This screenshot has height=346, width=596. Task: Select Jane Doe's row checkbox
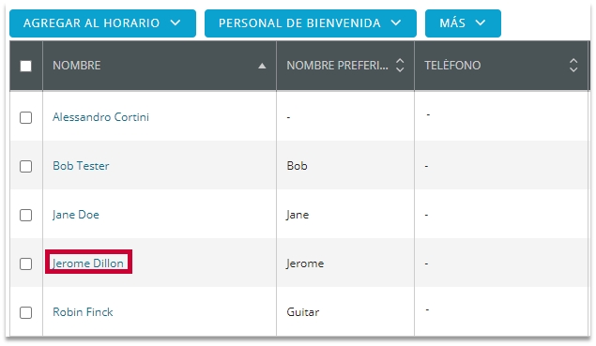pos(26,216)
